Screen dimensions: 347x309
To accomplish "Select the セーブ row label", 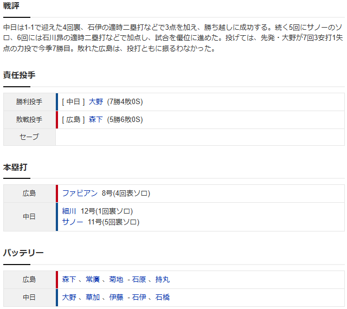I will click(x=29, y=137).
